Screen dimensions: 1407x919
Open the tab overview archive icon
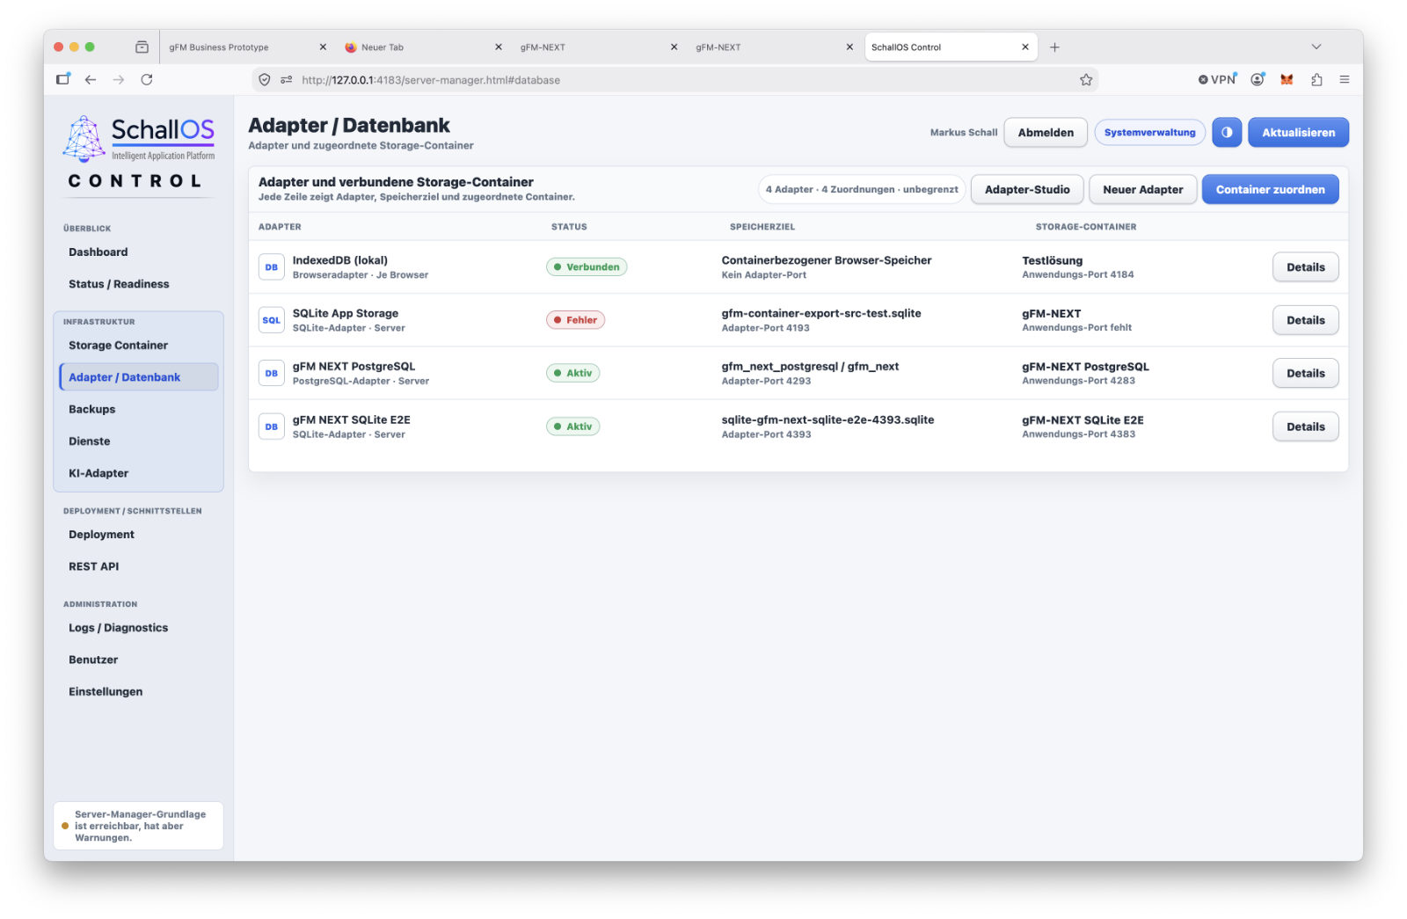click(142, 47)
